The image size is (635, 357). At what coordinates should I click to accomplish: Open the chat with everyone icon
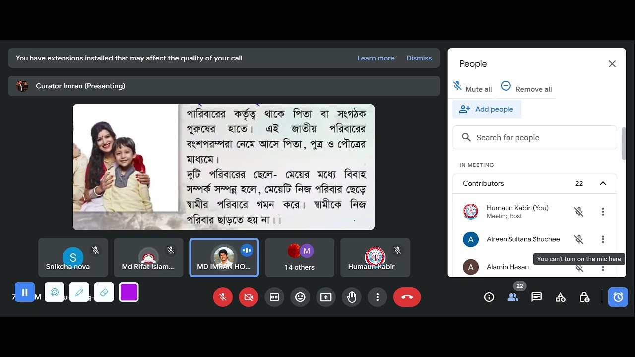[x=536, y=297]
